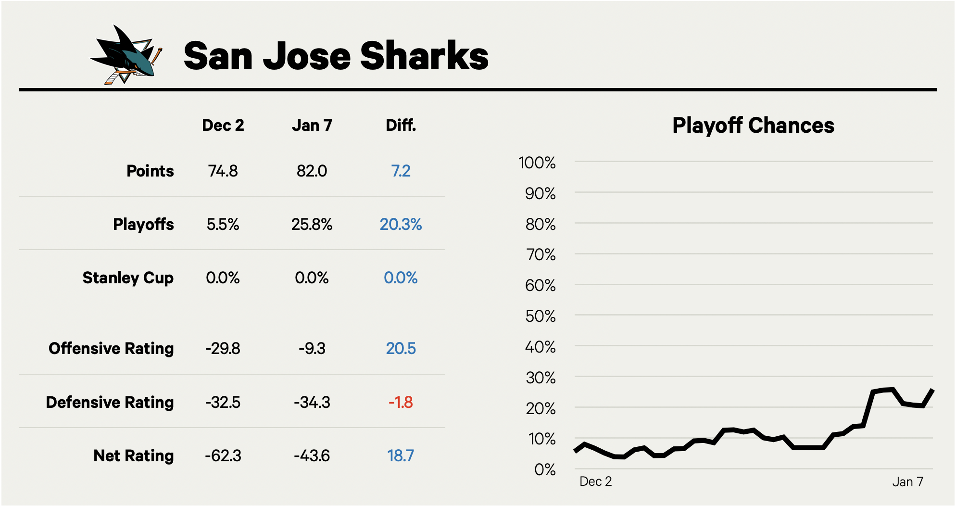Viewport: 956px width, 506px height.
Task: Select the Stanley Cup row label
Action: tap(128, 278)
